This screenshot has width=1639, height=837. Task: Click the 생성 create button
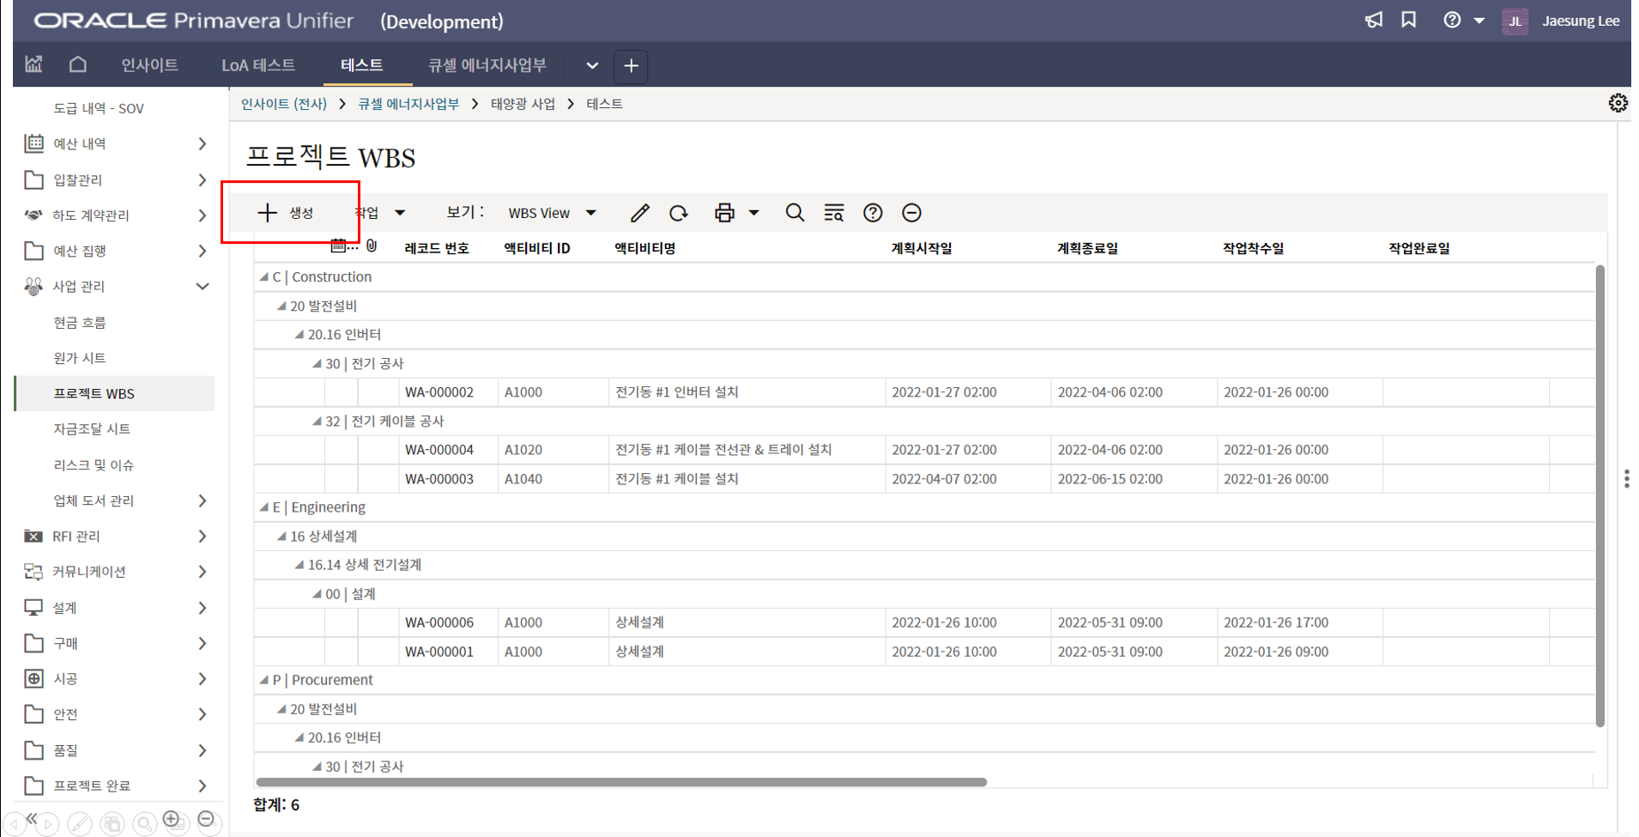click(x=287, y=213)
